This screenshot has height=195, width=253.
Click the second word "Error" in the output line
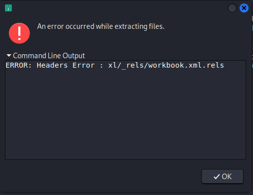[x=83, y=65]
